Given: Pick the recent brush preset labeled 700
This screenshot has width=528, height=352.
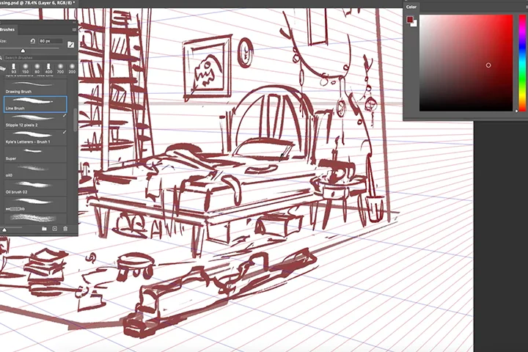Looking at the screenshot, I should pyautogui.click(x=60, y=68).
